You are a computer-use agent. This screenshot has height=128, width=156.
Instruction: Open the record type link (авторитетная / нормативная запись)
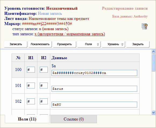click(70, 34)
